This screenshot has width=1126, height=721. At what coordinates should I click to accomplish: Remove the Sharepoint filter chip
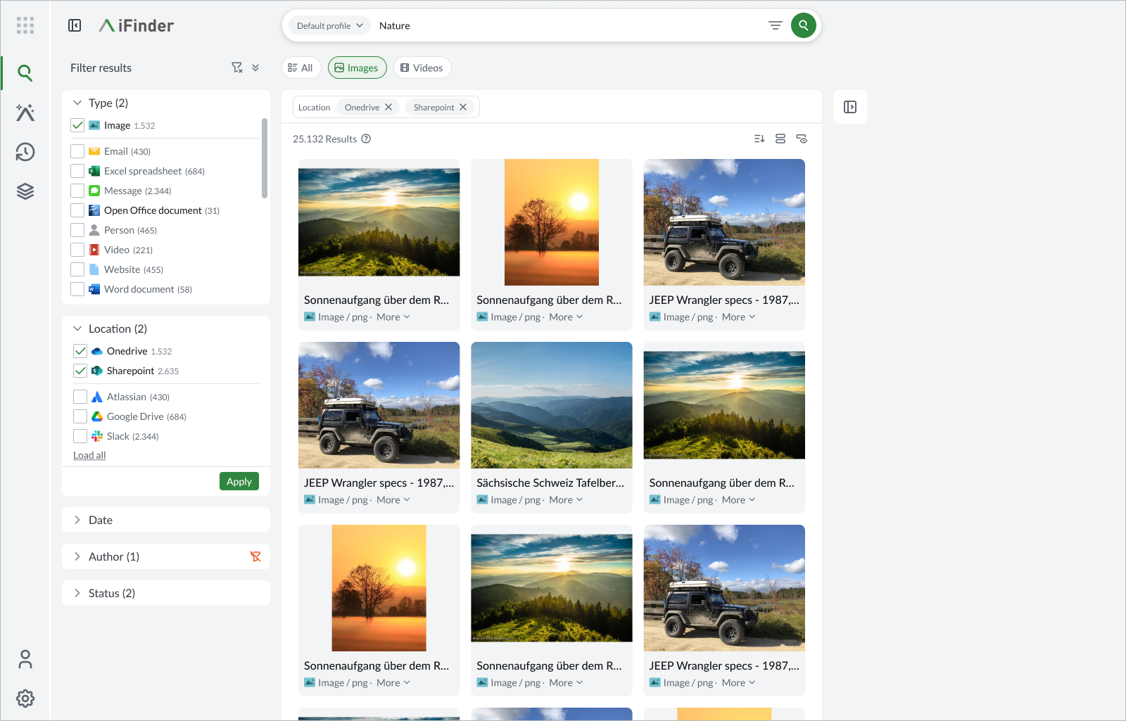(463, 107)
